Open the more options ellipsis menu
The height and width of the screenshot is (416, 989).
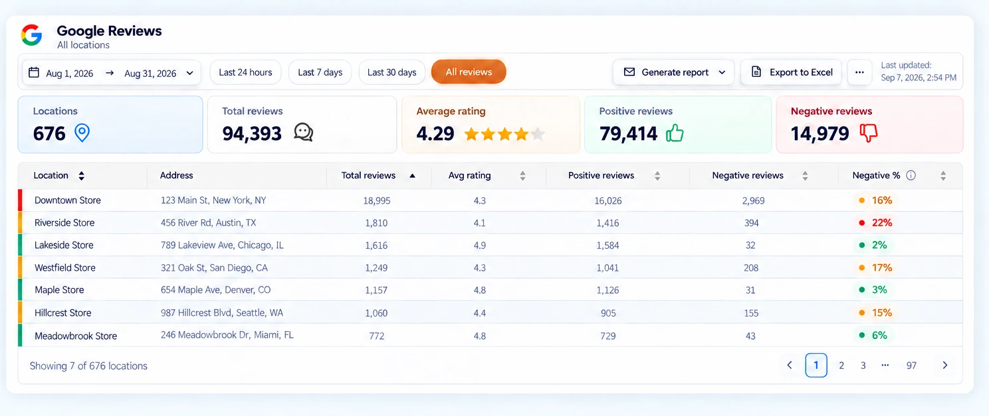pos(859,72)
